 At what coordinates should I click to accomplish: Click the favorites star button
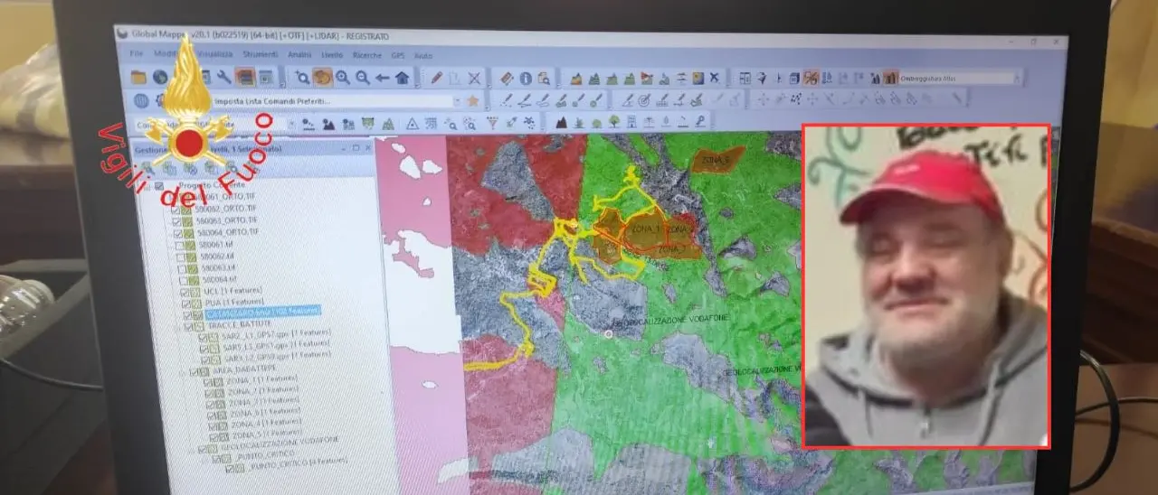[x=472, y=101]
